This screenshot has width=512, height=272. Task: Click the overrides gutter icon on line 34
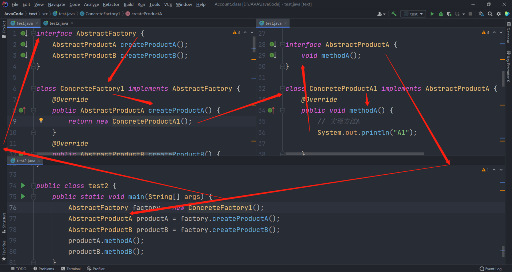pyautogui.click(x=272, y=110)
